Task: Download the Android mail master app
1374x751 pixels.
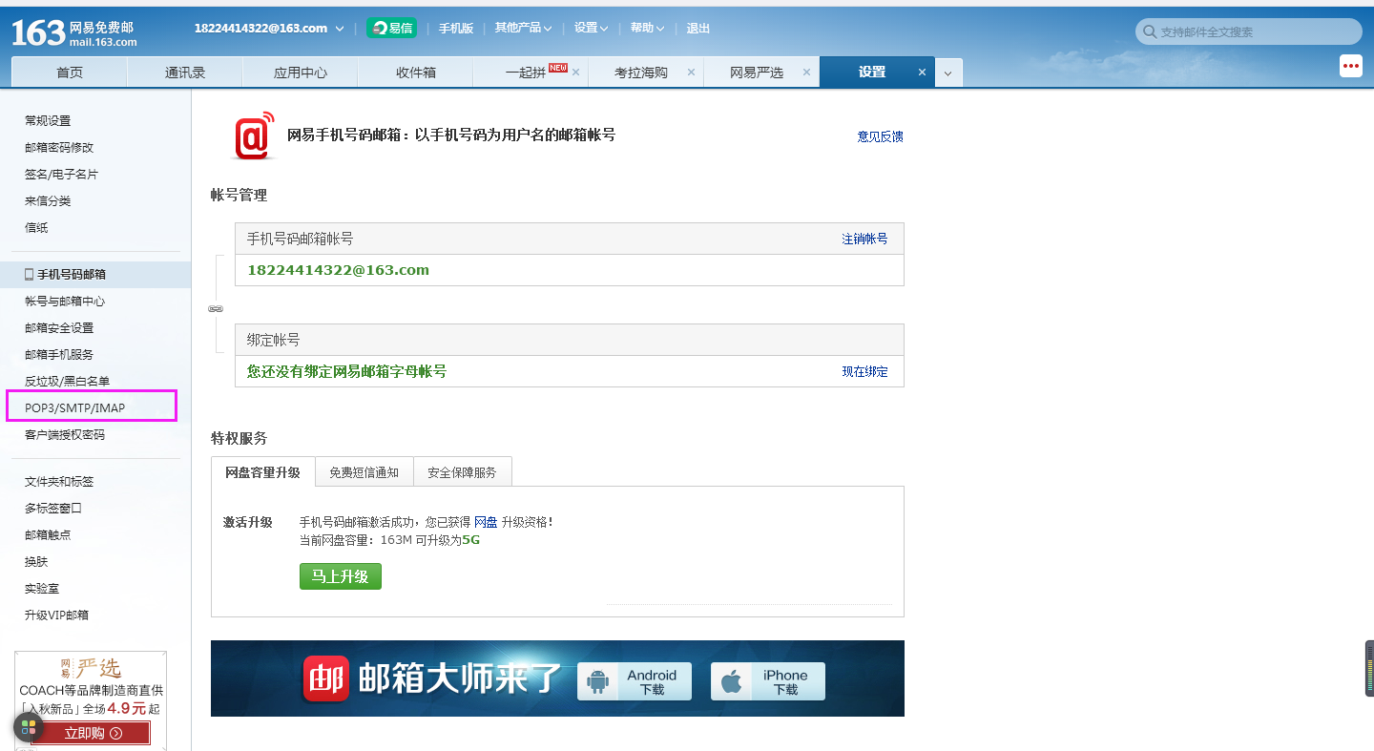Action: coord(635,681)
